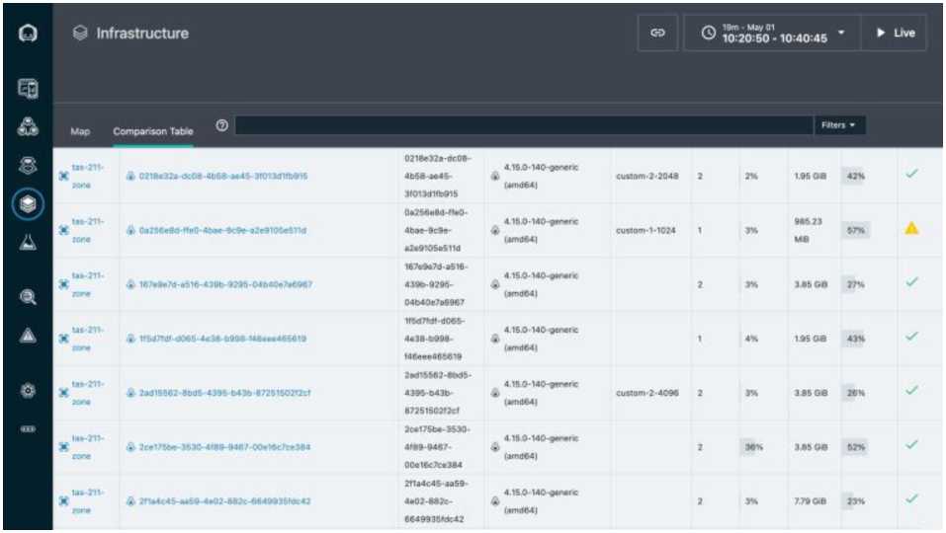Open Websites & Mobile Apps in sidebar
Screen dimensions: 946x533
29,90
